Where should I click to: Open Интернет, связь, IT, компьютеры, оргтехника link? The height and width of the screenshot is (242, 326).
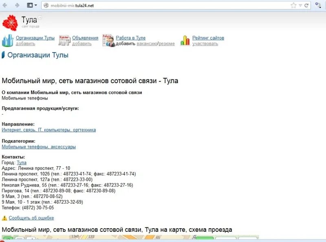(x=48, y=130)
